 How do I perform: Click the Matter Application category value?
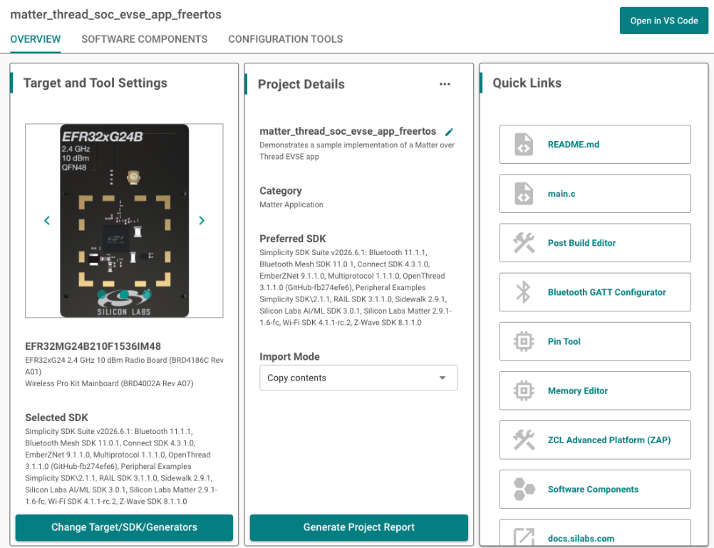pos(291,205)
